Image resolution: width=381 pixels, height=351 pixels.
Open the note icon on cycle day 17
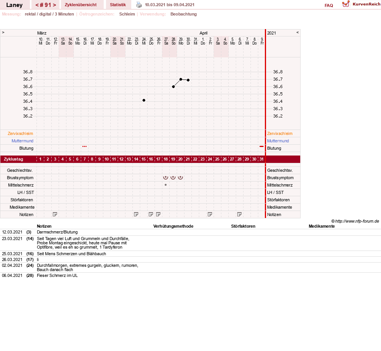[x=158, y=214]
